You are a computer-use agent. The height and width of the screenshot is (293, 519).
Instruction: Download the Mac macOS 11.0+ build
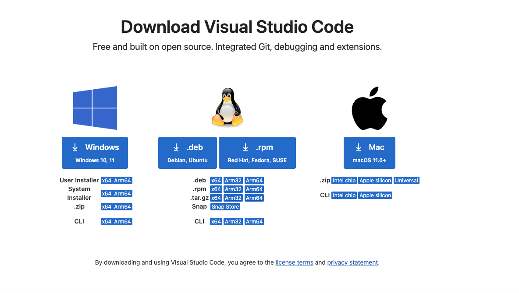370,153
